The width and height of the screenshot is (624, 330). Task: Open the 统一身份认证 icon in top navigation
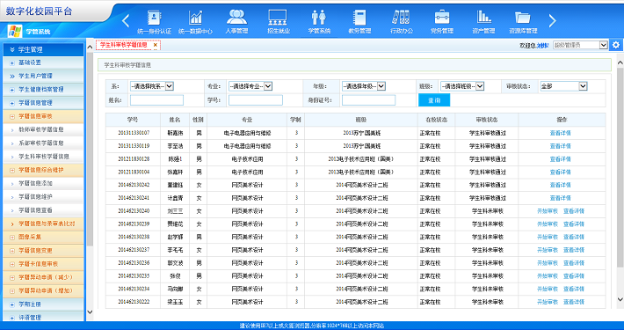[x=154, y=18]
